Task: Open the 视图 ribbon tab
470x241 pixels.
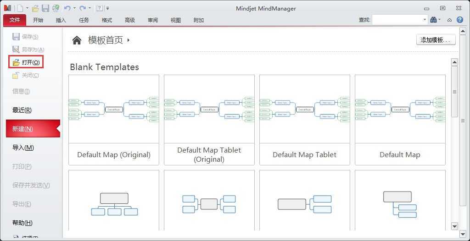Action: [x=175, y=20]
